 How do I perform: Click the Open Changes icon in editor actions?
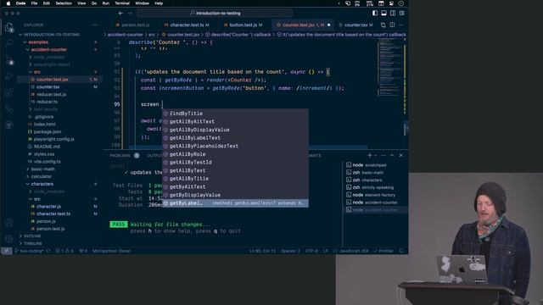click(x=383, y=25)
